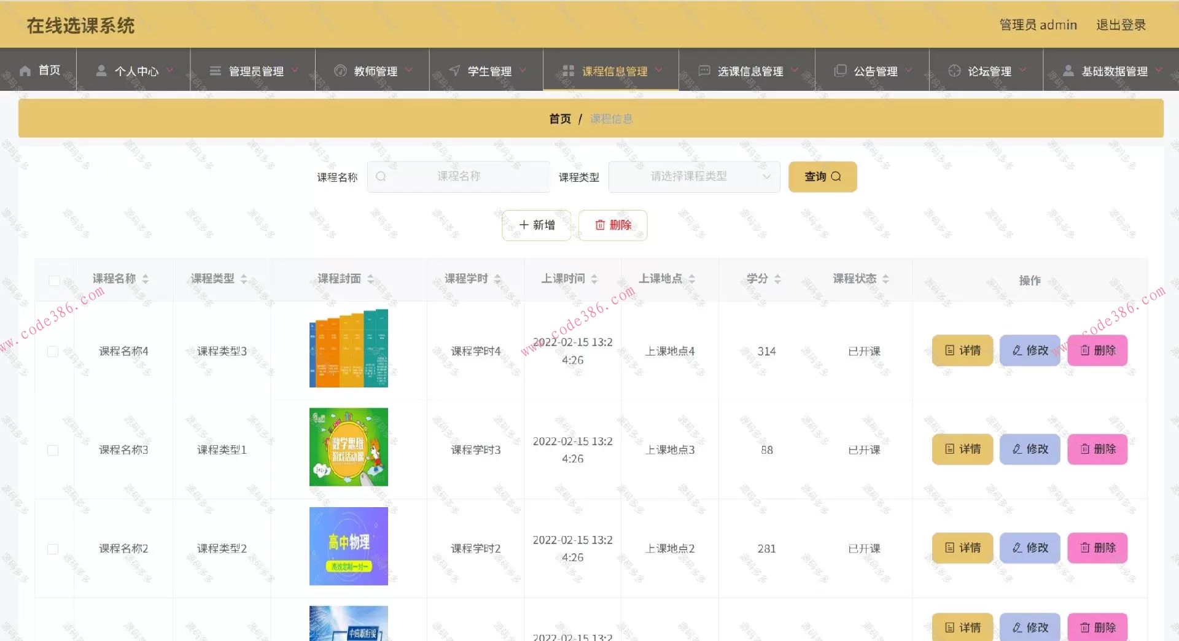
Task: Click the document icon on 课程名称3's 详情 button
Action: pyautogui.click(x=949, y=449)
